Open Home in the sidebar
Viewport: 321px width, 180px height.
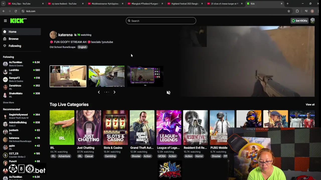tap(21, 32)
